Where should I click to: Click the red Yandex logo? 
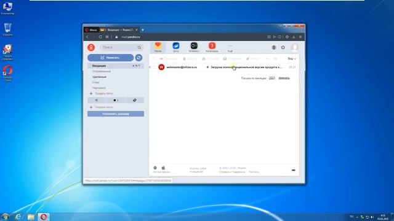coord(91,47)
